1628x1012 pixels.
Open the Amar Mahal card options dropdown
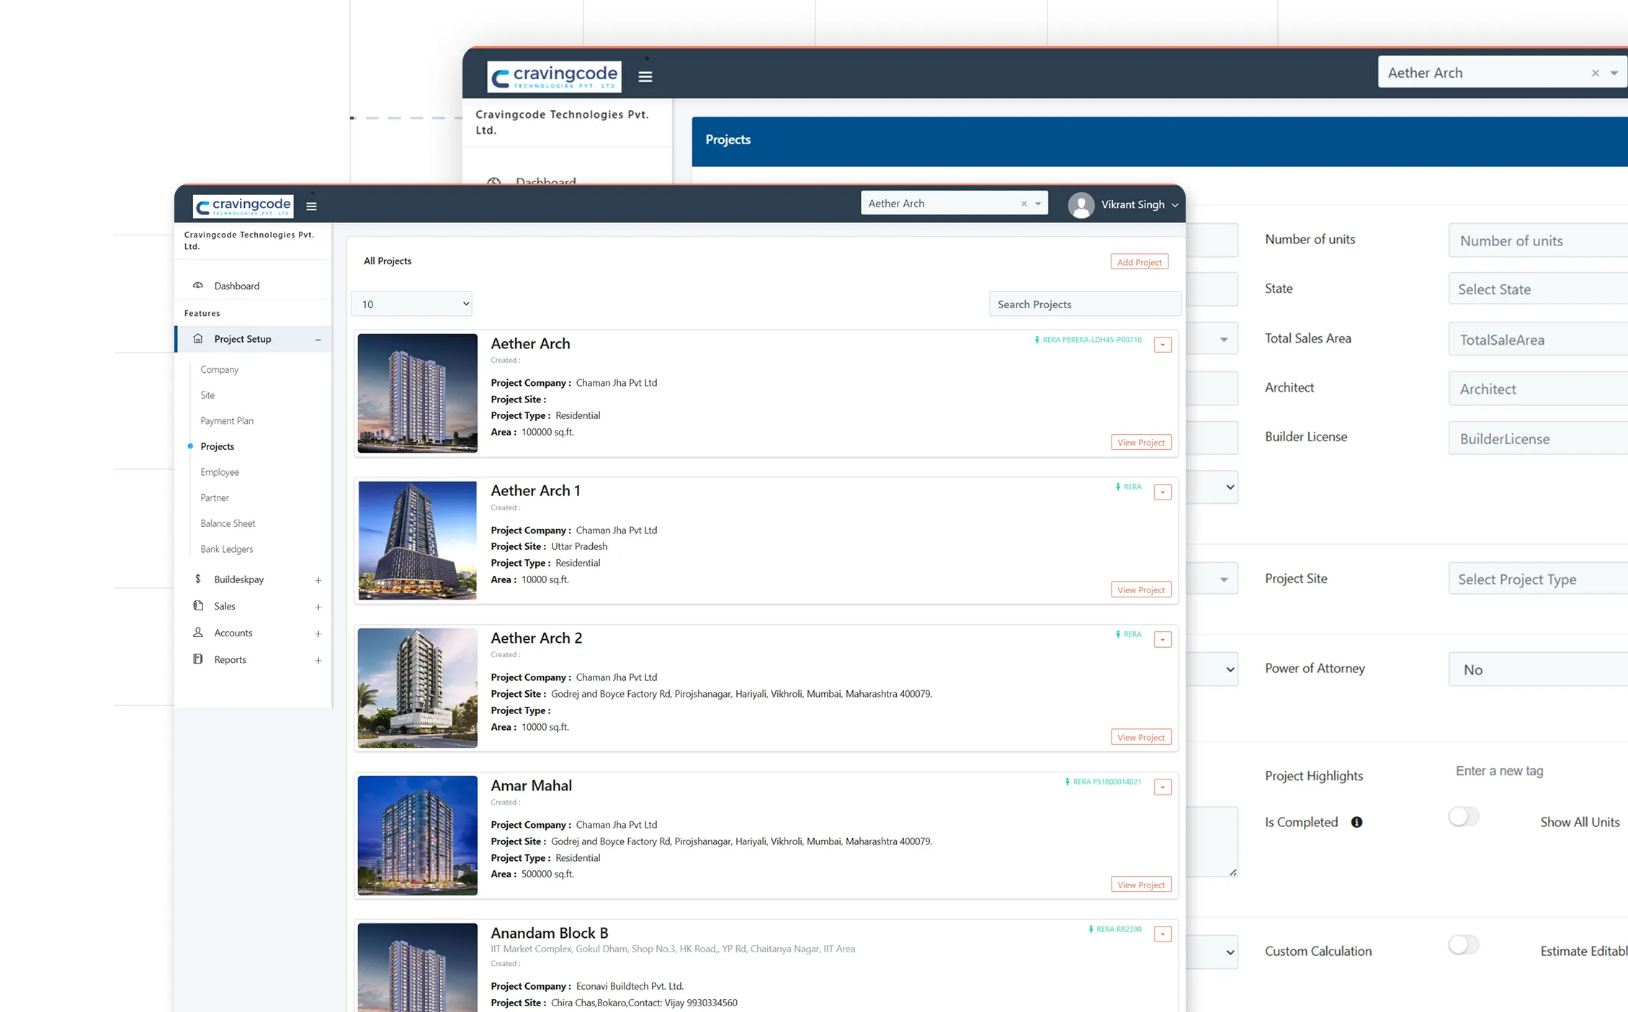pos(1163,787)
